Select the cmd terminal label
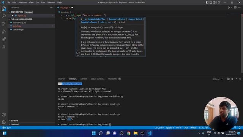 216,79
